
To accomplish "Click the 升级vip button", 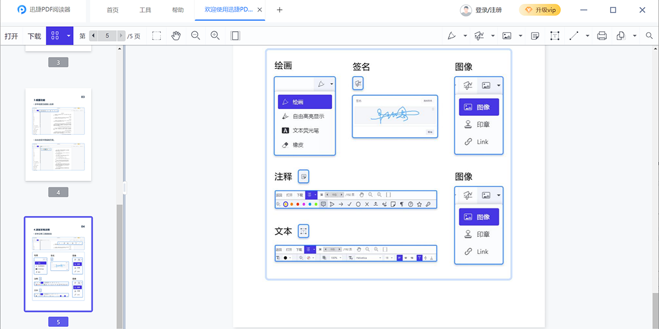I will [540, 10].
